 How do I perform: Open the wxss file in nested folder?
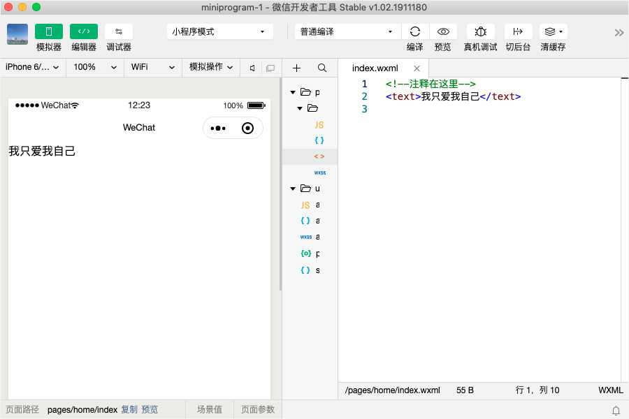(319, 172)
